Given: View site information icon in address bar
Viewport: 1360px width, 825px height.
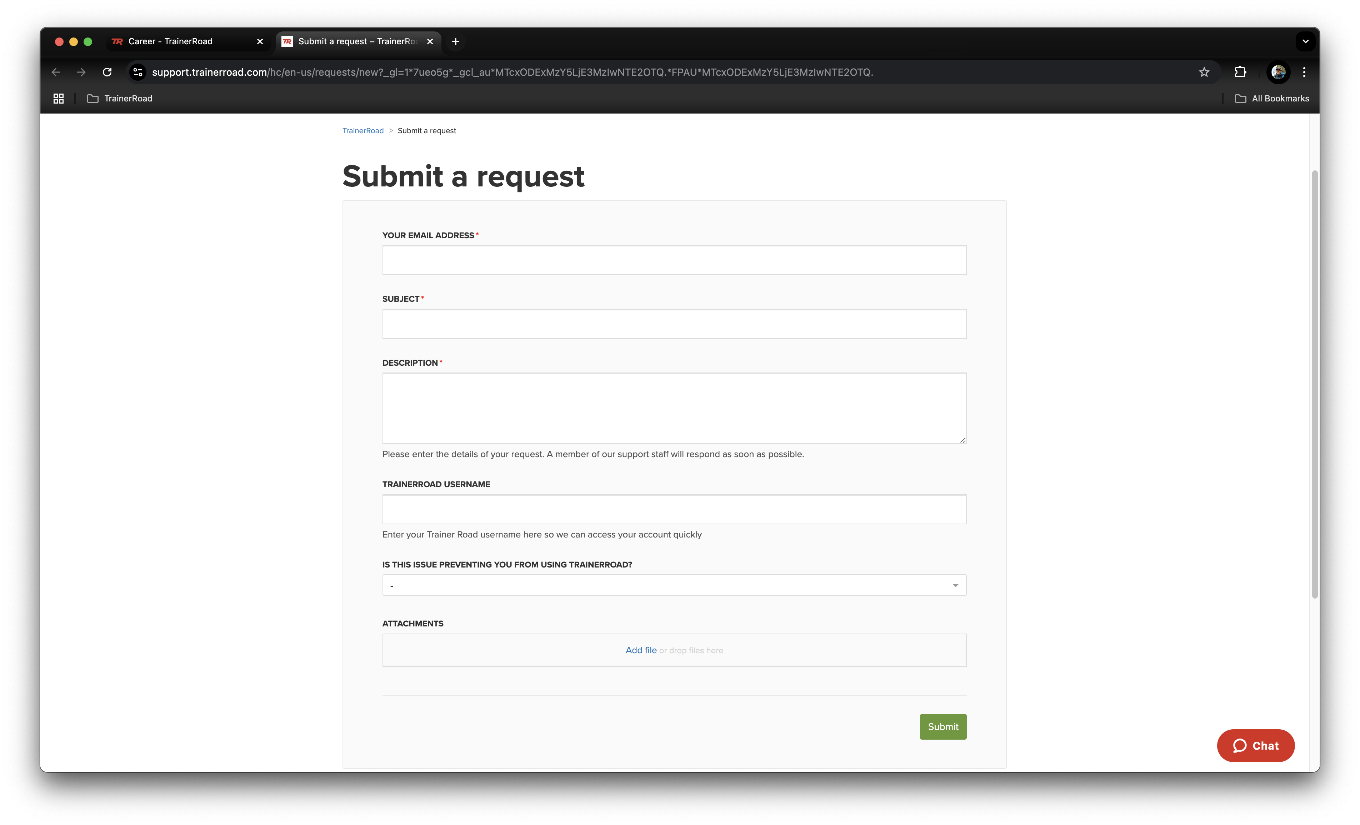Looking at the screenshot, I should tap(138, 72).
